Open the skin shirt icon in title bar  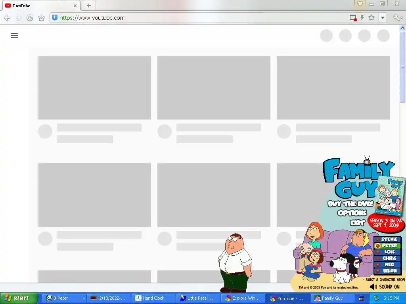tap(360, 4)
